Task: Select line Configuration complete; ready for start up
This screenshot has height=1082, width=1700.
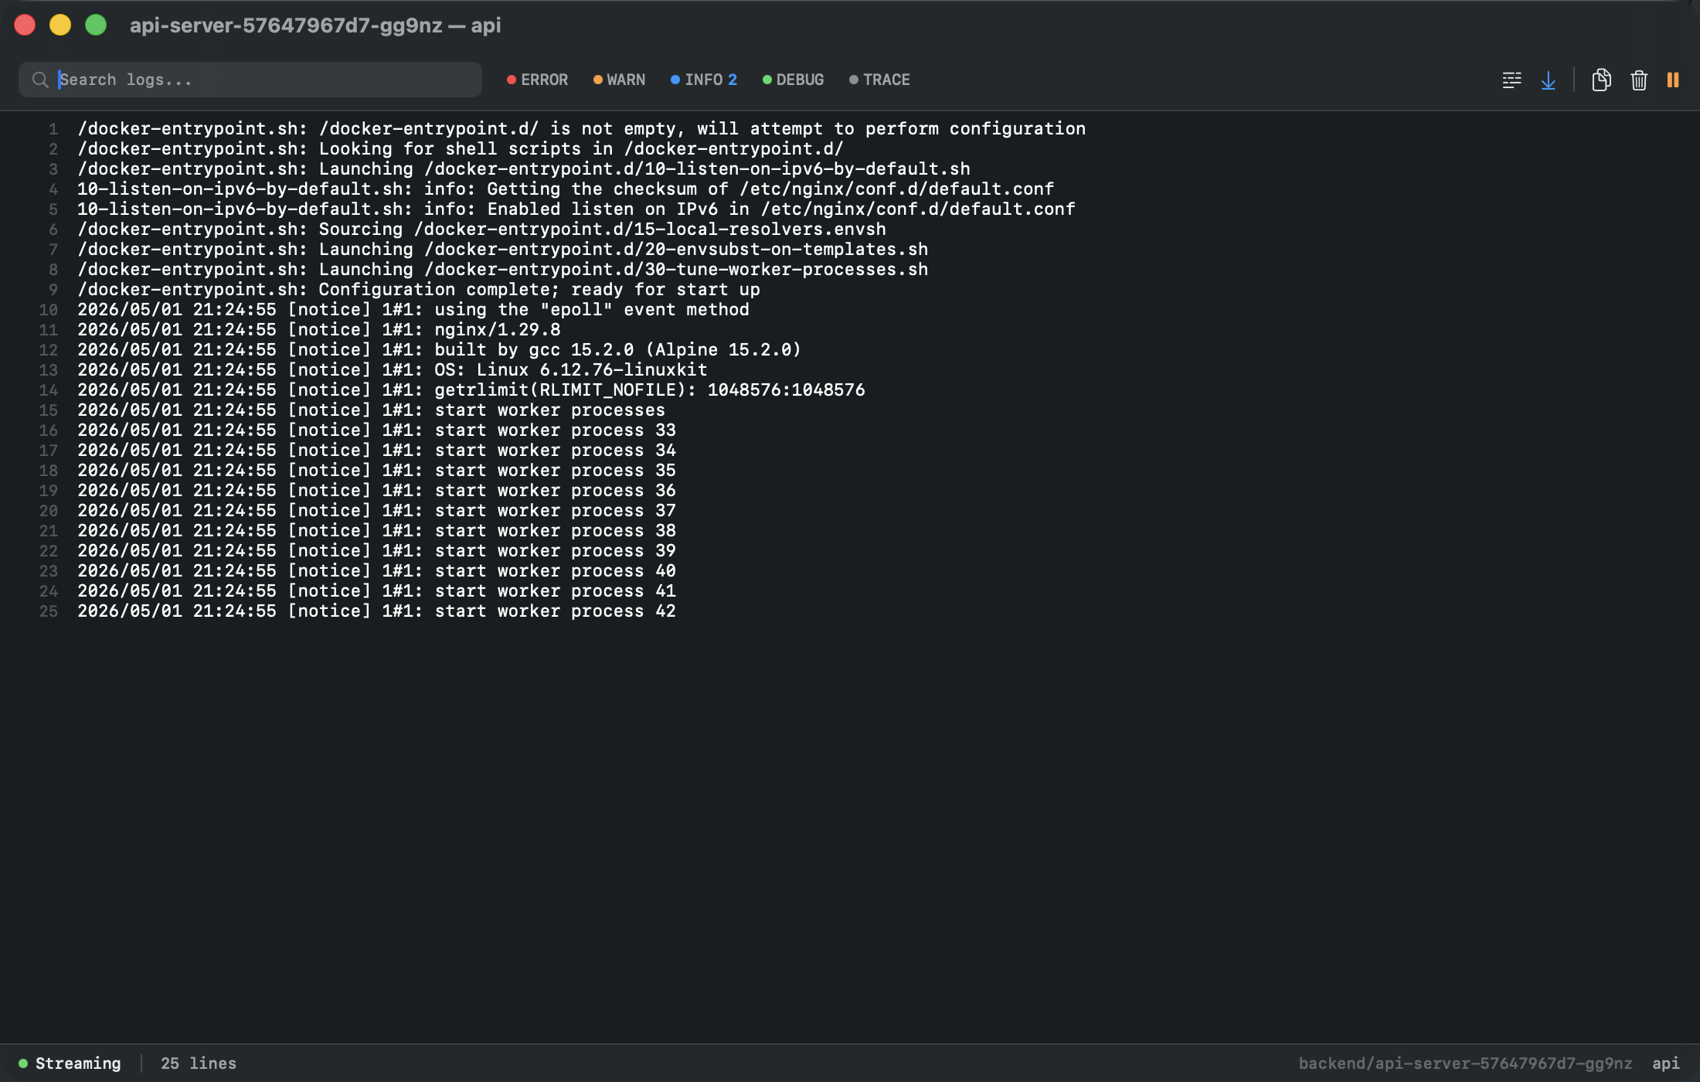Action: 418,289
